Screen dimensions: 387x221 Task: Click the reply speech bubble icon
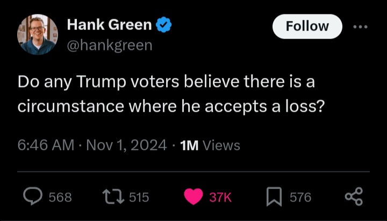[x=33, y=197]
